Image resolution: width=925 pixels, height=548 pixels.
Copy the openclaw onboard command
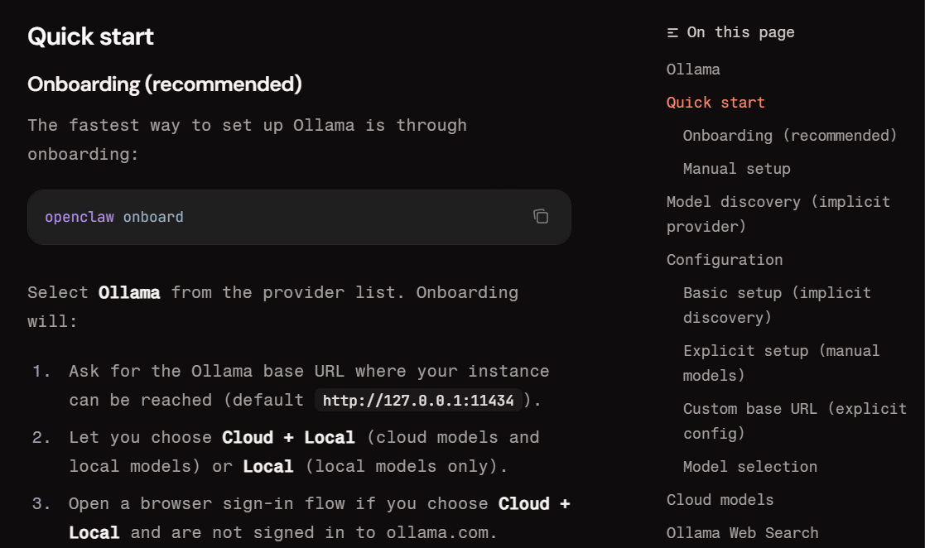pos(541,217)
